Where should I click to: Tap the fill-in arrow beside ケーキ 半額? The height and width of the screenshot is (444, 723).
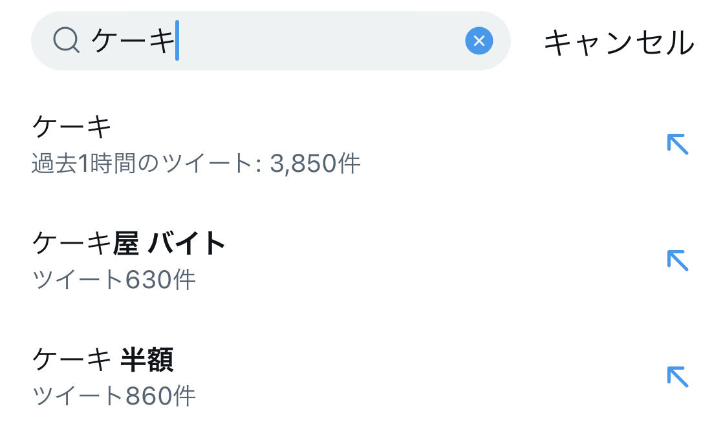(677, 376)
